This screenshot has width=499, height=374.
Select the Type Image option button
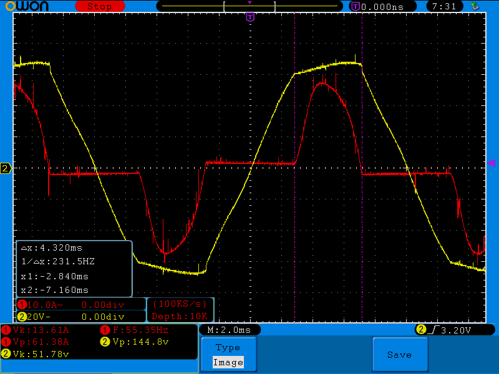(x=228, y=355)
